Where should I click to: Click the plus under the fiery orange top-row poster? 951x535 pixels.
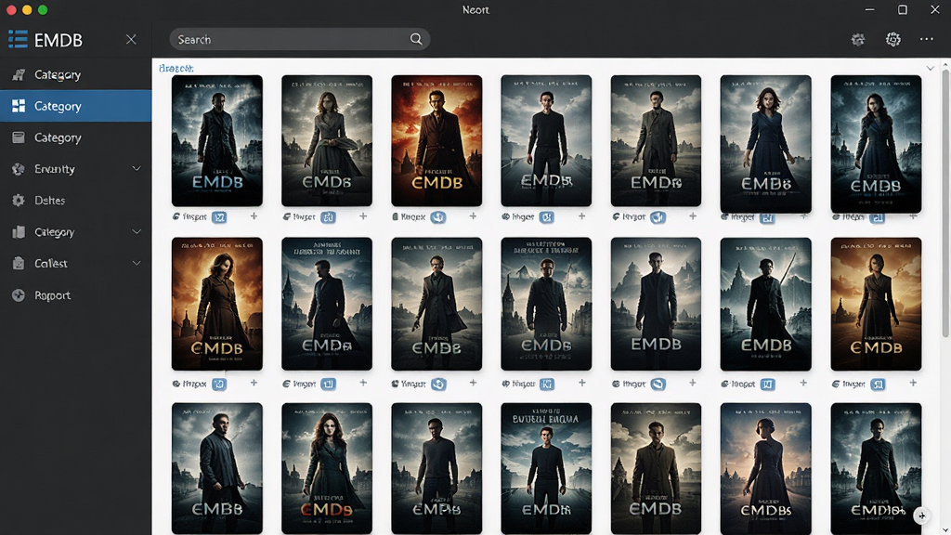pyautogui.click(x=473, y=215)
